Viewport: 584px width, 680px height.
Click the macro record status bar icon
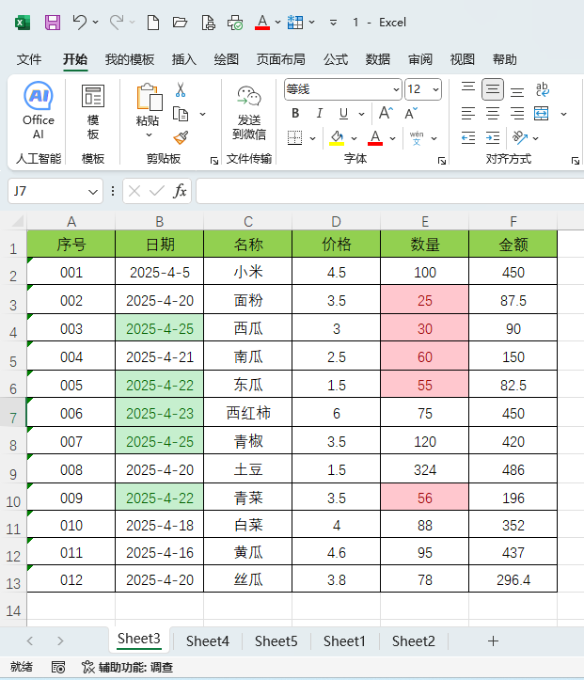click(58, 667)
